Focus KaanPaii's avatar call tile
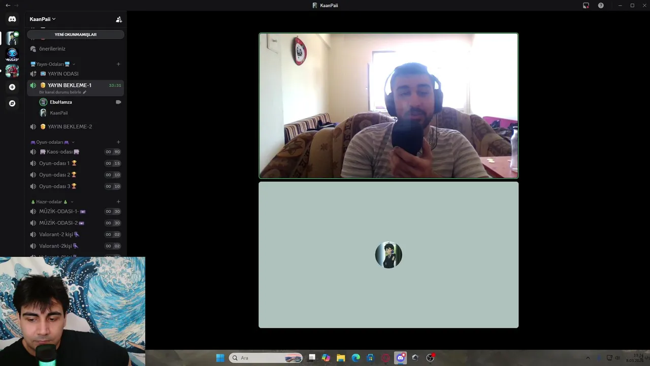 coord(388,255)
